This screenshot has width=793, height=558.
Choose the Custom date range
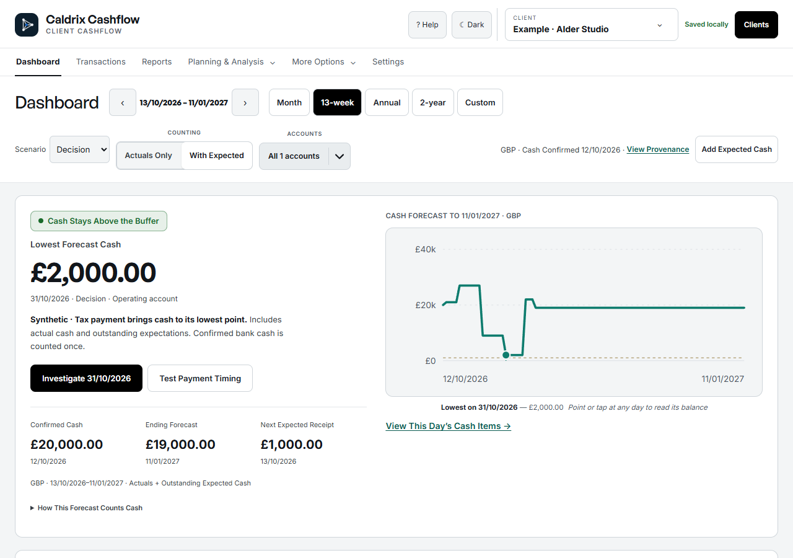coord(480,102)
